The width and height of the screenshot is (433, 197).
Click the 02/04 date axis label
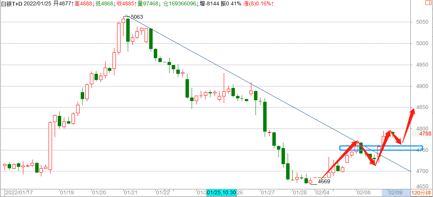click(322, 192)
